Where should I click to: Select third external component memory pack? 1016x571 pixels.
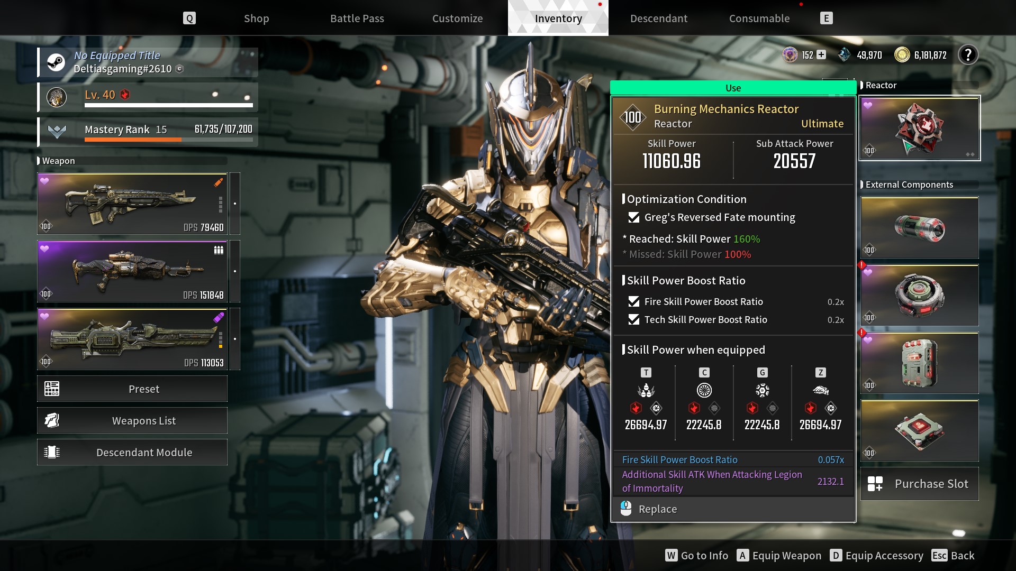(920, 363)
